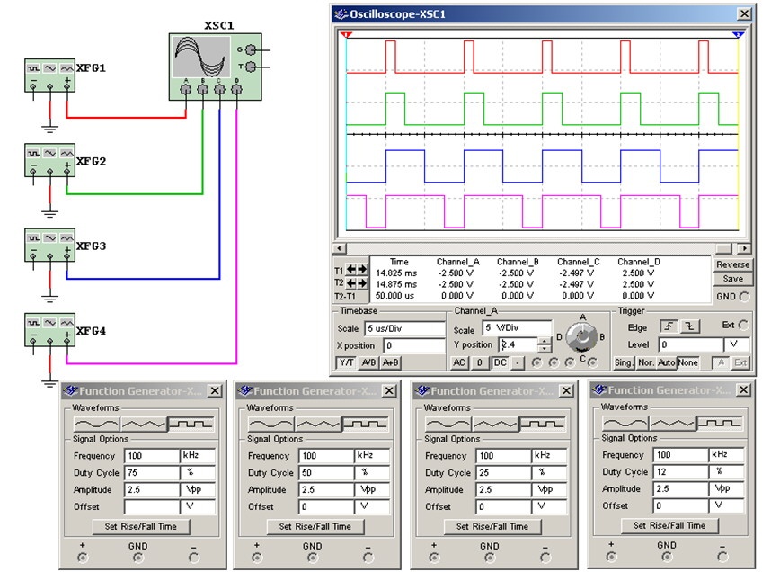Click the XSC1 oscilloscope component in schematic
Viewport: 771px width, 572px height.
coord(215,67)
